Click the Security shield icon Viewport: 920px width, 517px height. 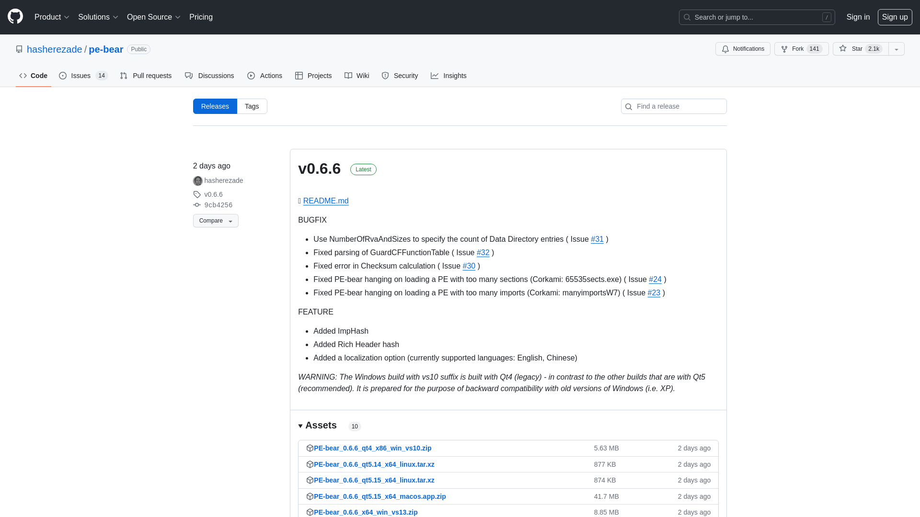point(385,76)
